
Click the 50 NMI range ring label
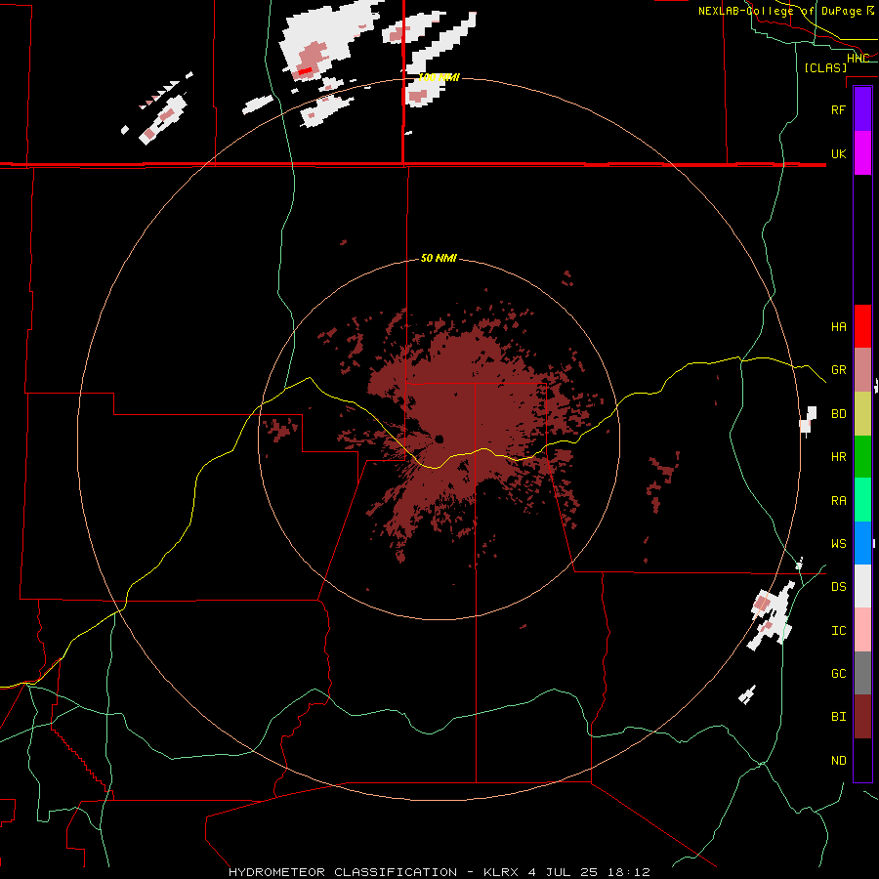tap(439, 258)
